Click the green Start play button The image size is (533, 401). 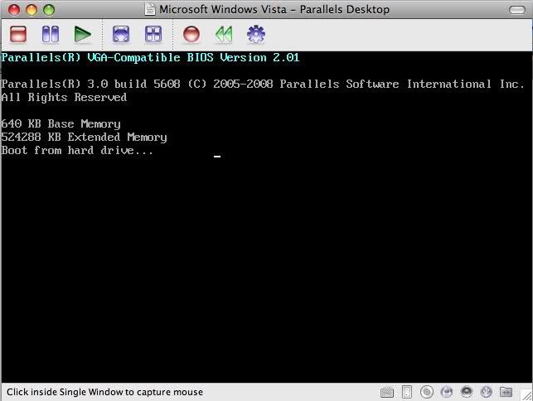[83, 34]
